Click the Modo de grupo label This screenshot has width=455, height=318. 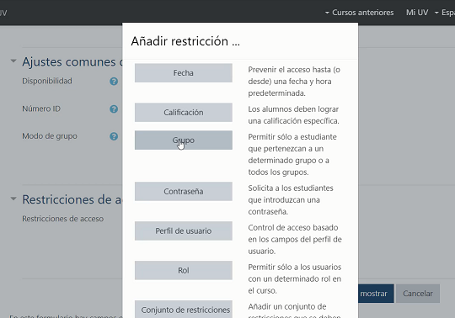pyautogui.click(x=50, y=136)
